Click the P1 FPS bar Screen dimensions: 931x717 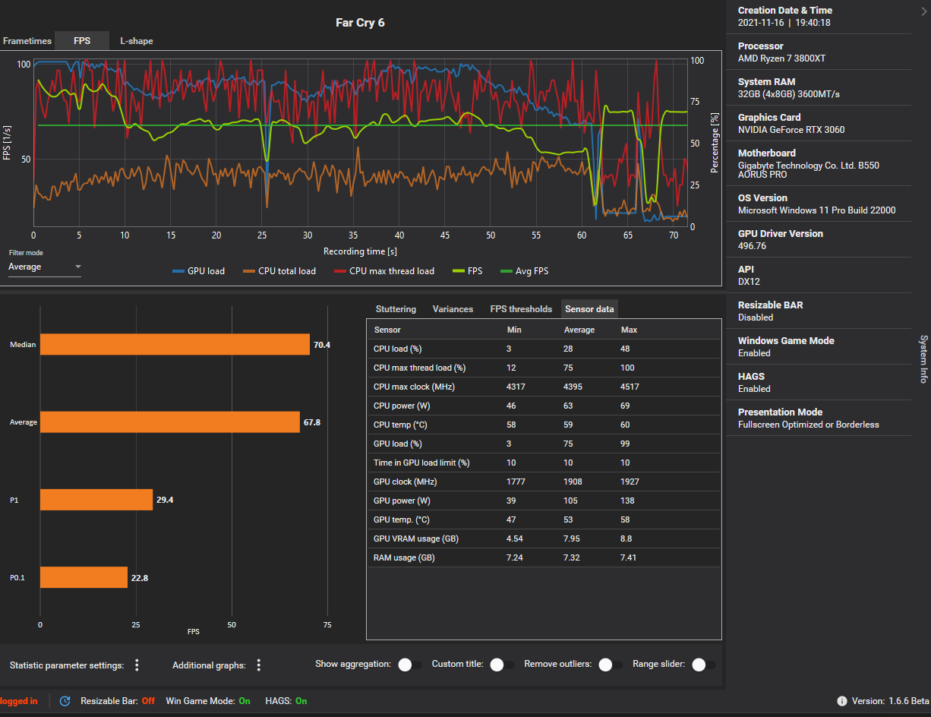(x=96, y=500)
